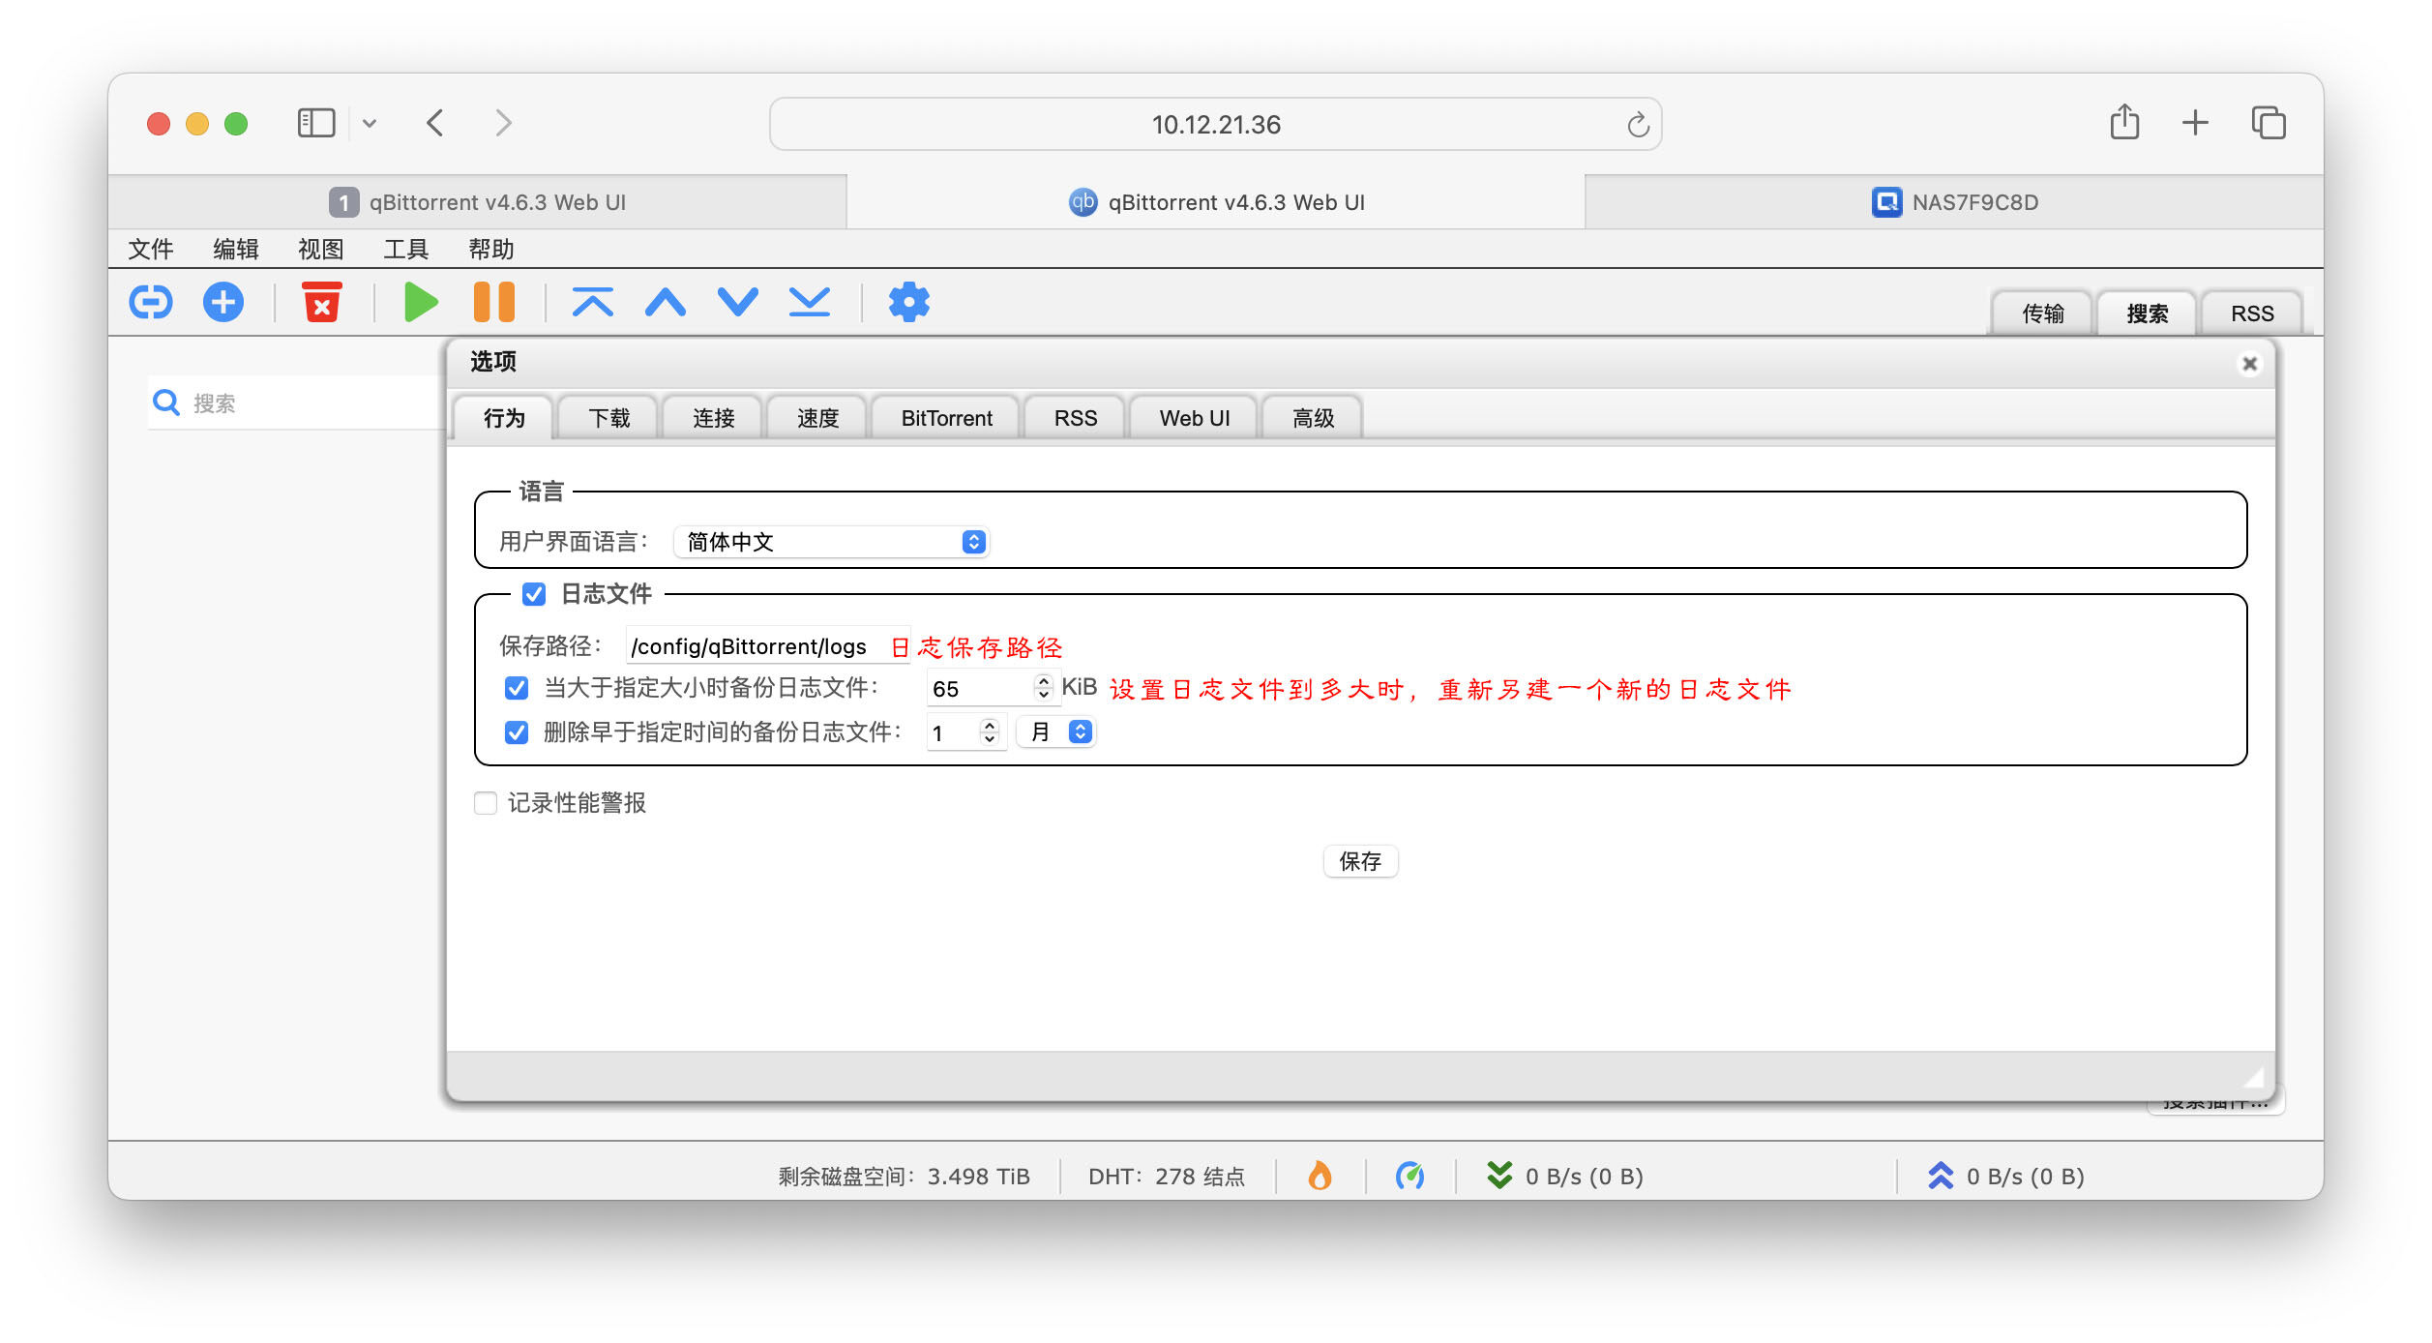Move torrent to bottom of queue
The height and width of the screenshot is (1343, 2432).
[810, 303]
